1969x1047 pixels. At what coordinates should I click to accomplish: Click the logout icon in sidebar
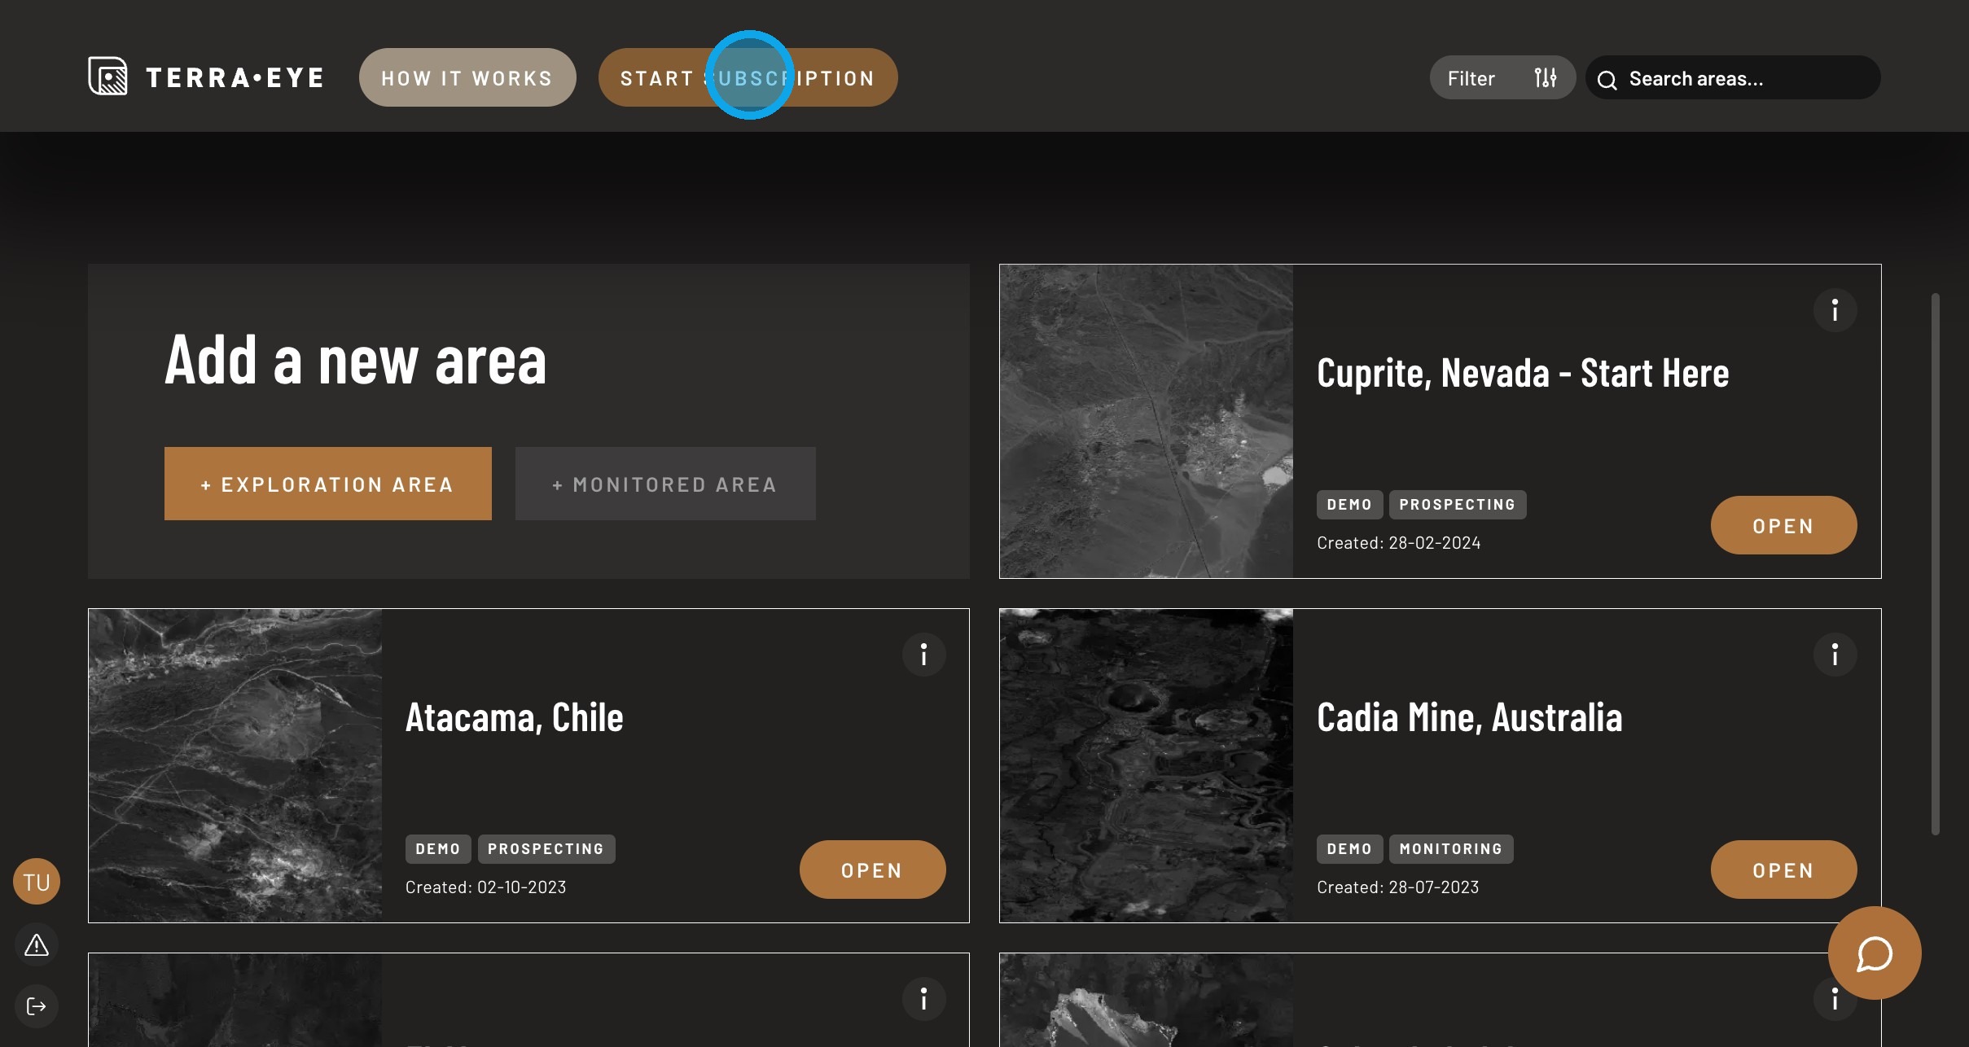(37, 1006)
